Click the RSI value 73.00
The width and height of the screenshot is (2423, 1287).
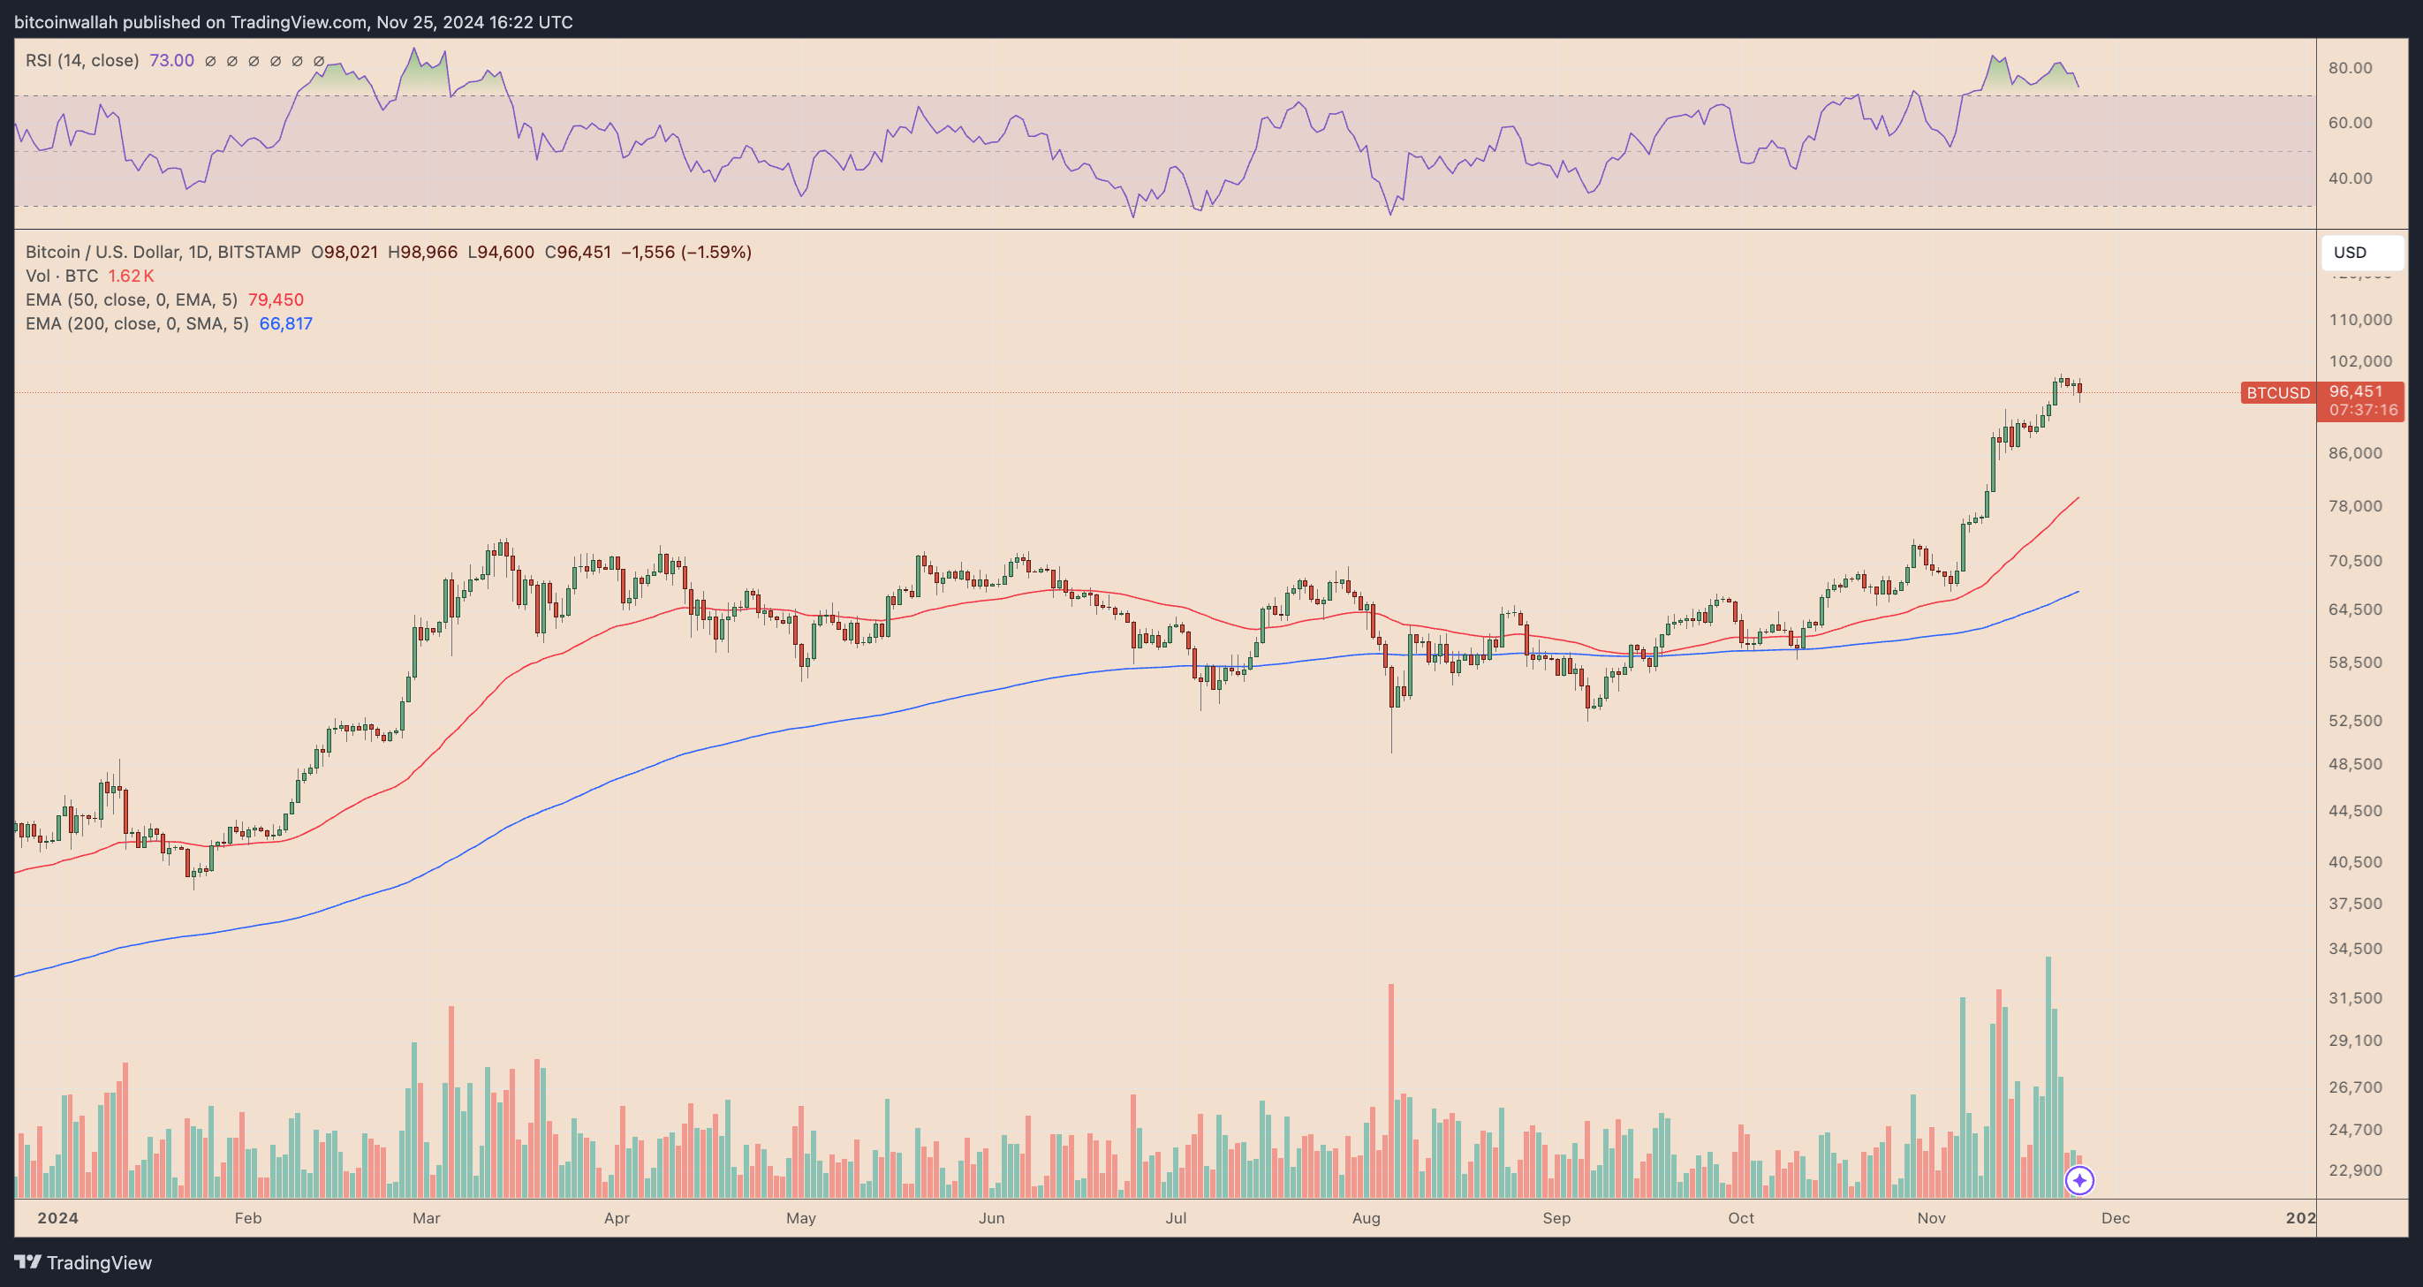pos(172,60)
